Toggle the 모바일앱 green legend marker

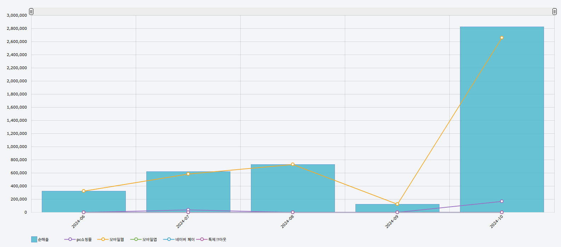pyautogui.click(x=136, y=240)
